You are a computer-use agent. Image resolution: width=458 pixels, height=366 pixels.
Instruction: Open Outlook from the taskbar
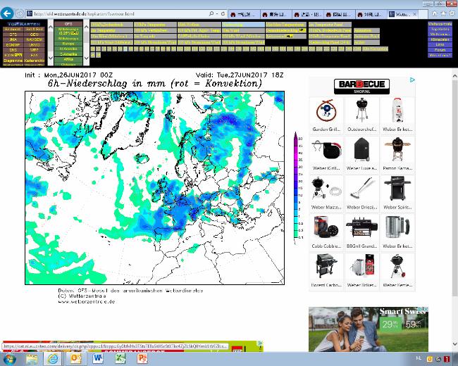(x=75, y=359)
